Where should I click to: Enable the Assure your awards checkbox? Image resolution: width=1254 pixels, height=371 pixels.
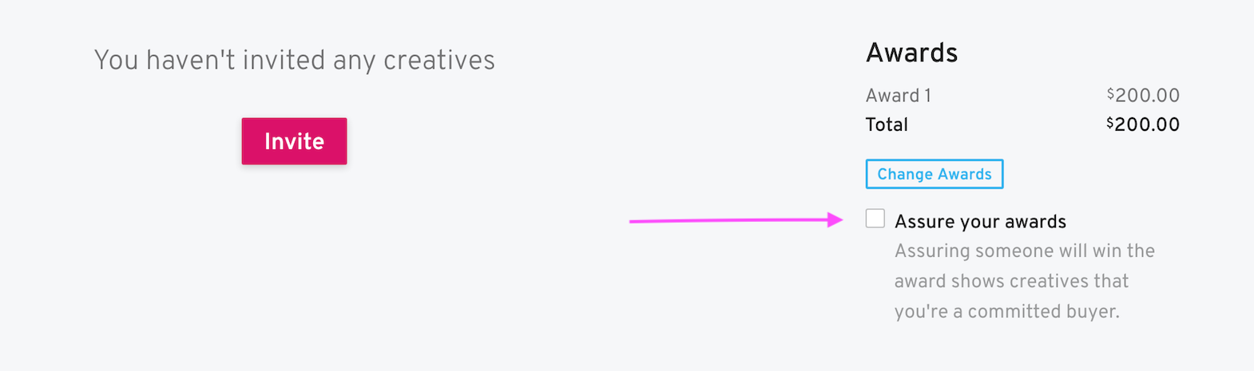(x=875, y=219)
